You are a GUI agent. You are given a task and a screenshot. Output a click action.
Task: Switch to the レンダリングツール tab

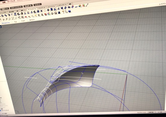(62, 5)
